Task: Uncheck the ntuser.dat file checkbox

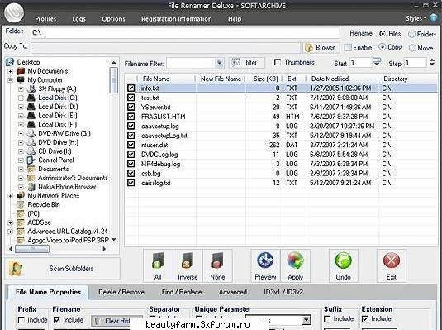Action: [131, 145]
